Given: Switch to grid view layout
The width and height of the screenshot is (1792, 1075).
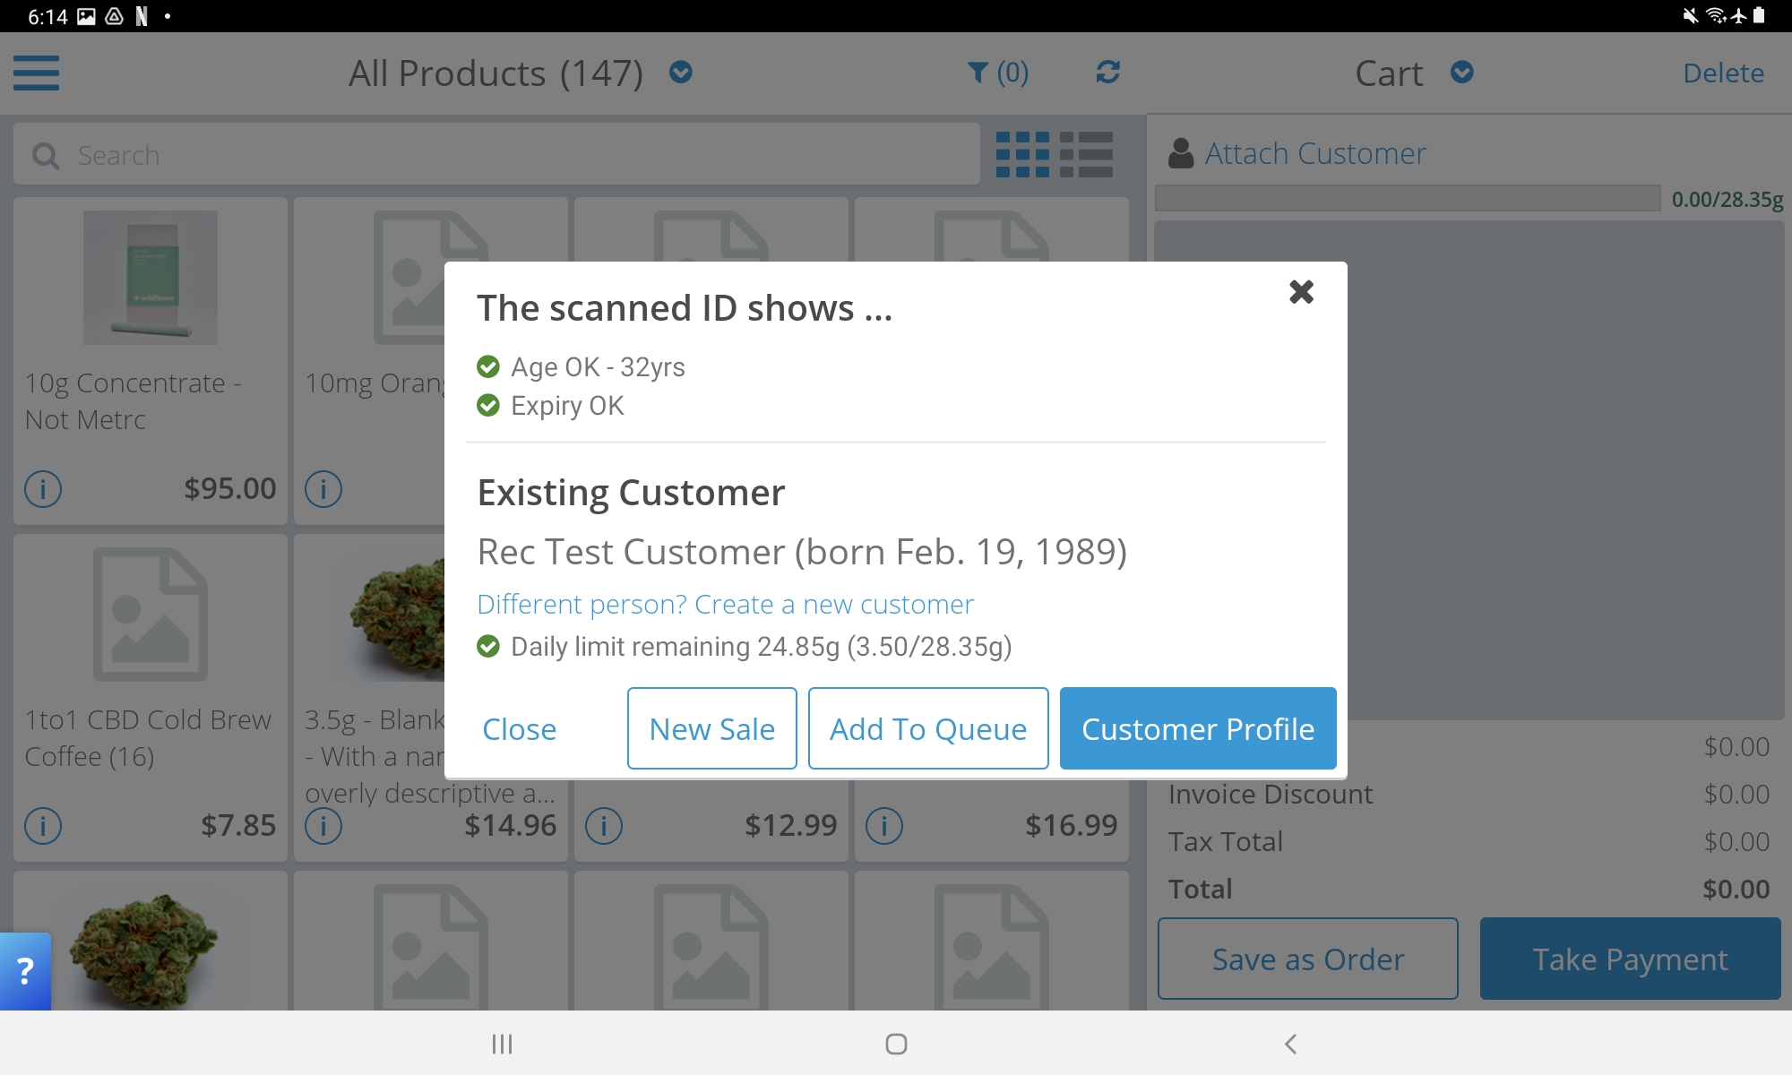Looking at the screenshot, I should (1022, 155).
